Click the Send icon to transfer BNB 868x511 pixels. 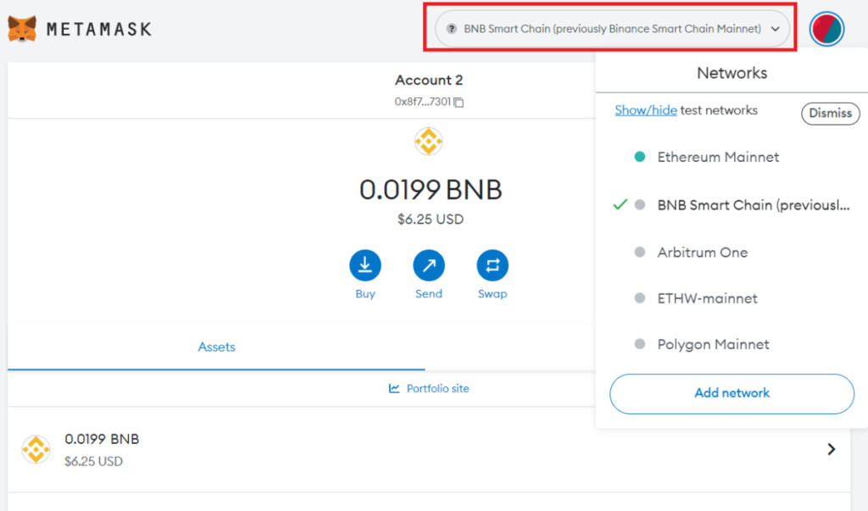[429, 265]
